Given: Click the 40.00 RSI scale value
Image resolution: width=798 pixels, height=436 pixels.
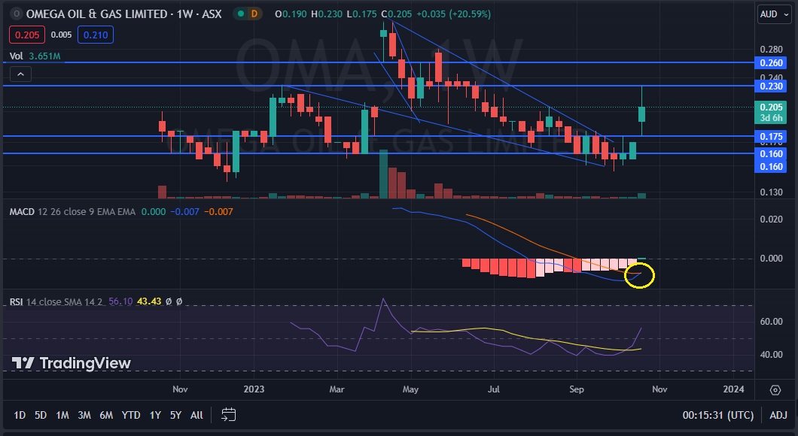Looking at the screenshot, I should tap(771, 354).
